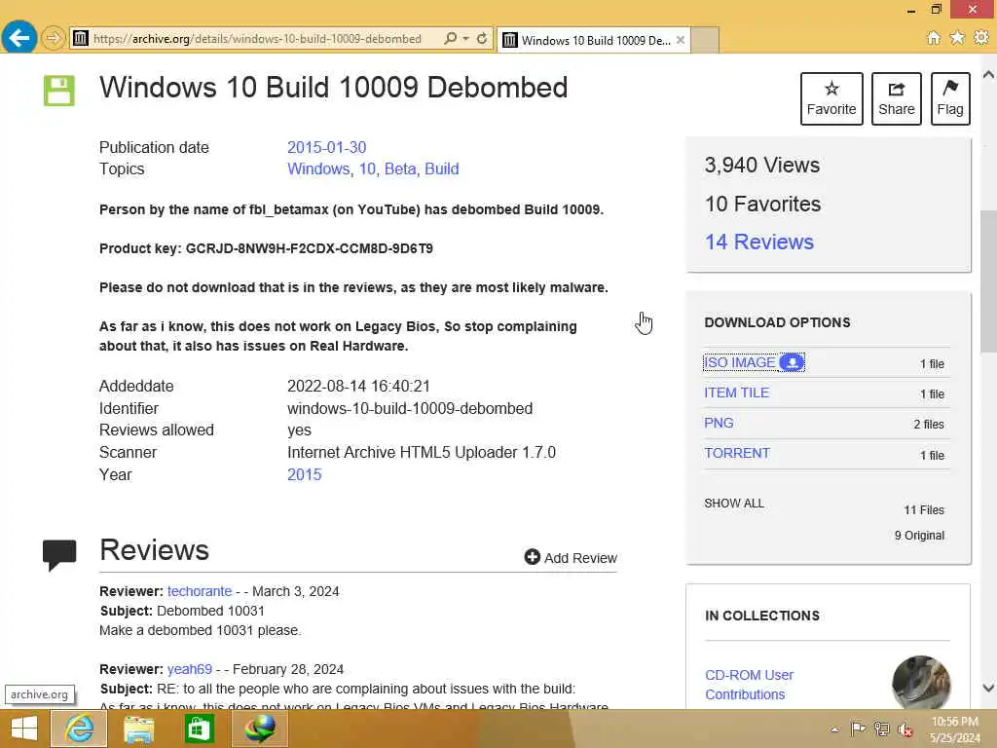Go back with the browser back arrow

[19, 38]
